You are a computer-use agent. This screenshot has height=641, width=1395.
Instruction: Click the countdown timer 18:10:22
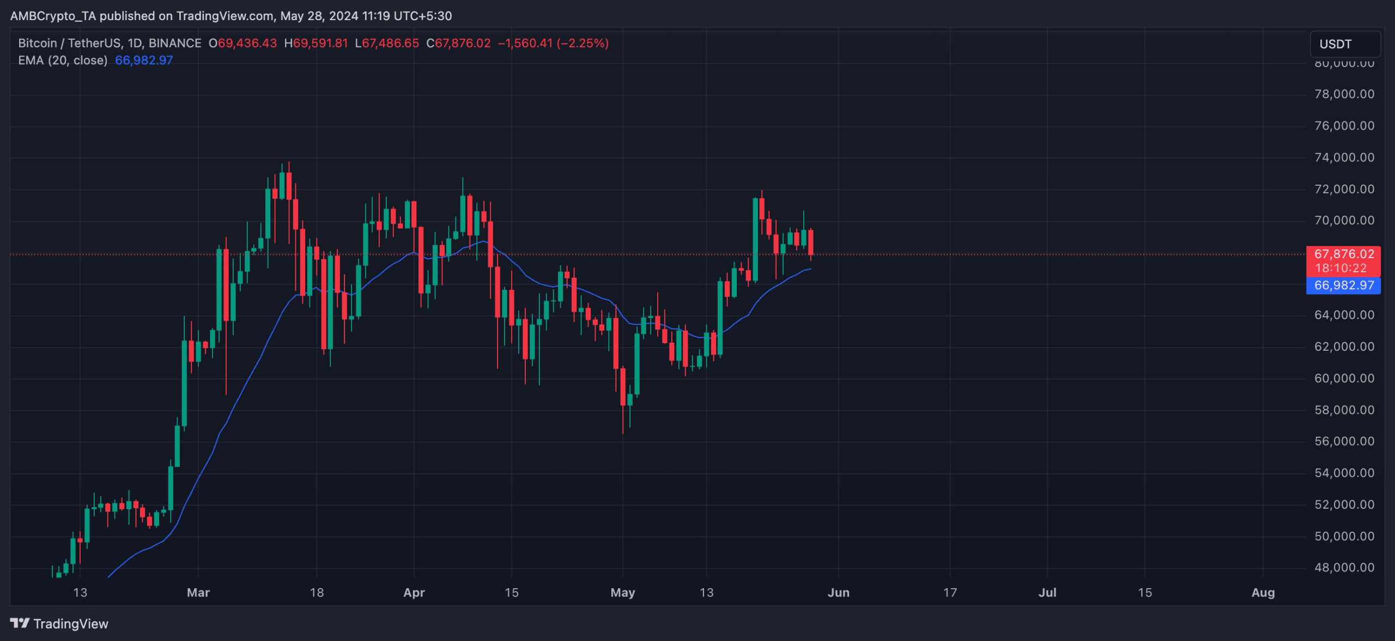(x=1341, y=268)
